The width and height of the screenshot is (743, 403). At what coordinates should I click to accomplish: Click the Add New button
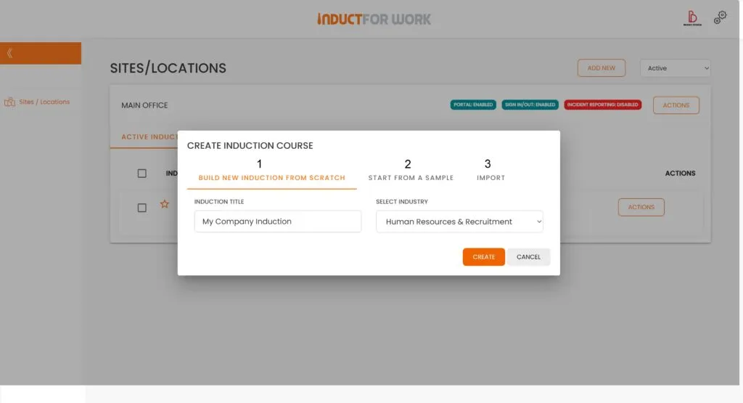(602, 68)
